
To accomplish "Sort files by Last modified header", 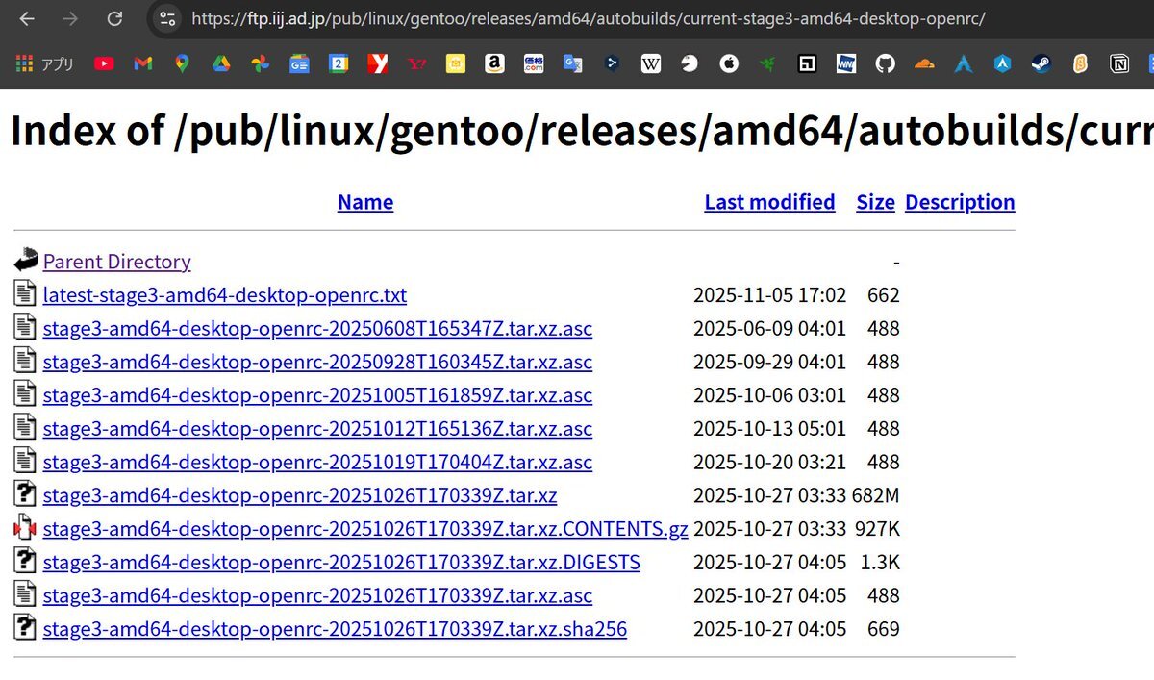I will [x=769, y=202].
